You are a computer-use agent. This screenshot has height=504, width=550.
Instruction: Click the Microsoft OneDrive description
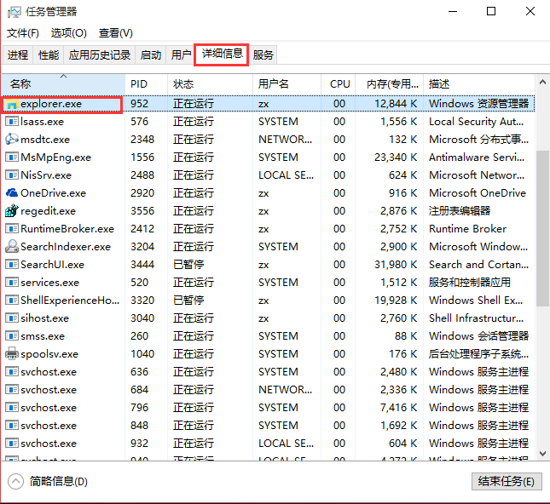(x=478, y=193)
